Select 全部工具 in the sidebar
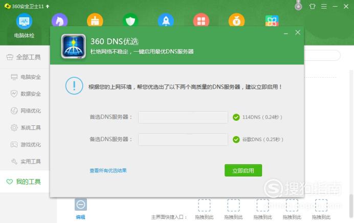 pos(24,57)
